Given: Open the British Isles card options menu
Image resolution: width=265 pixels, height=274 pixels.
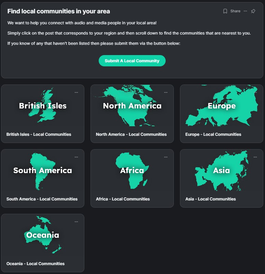Looking at the screenshot, I should click(x=76, y=92).
